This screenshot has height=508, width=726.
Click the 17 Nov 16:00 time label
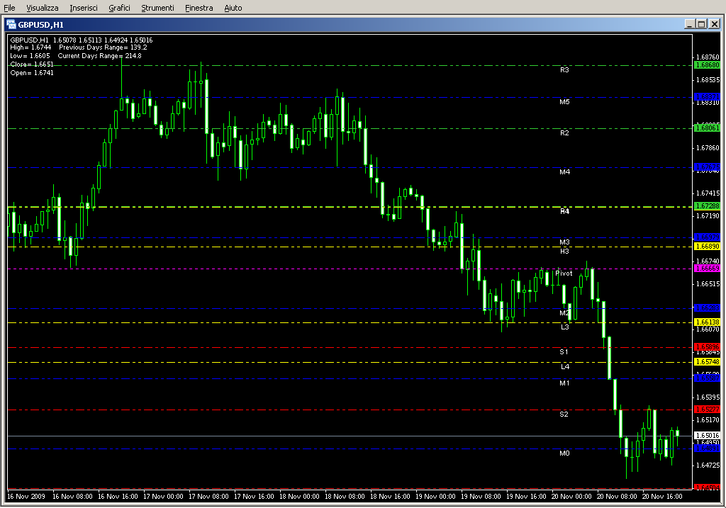pos(254,497)
